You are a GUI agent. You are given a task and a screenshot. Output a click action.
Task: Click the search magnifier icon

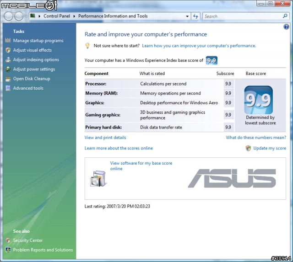click(285, 16)
